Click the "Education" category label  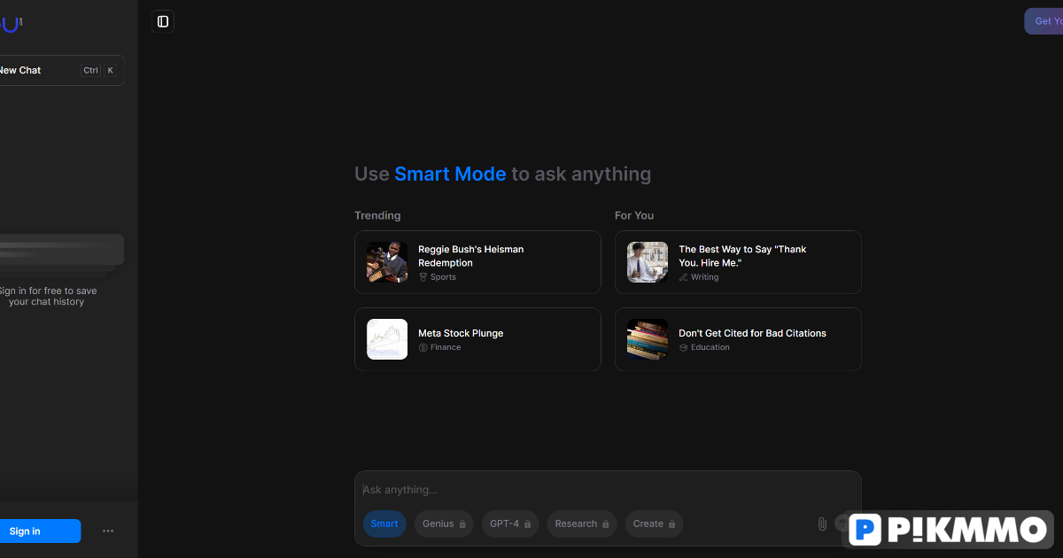coord(710,347)
